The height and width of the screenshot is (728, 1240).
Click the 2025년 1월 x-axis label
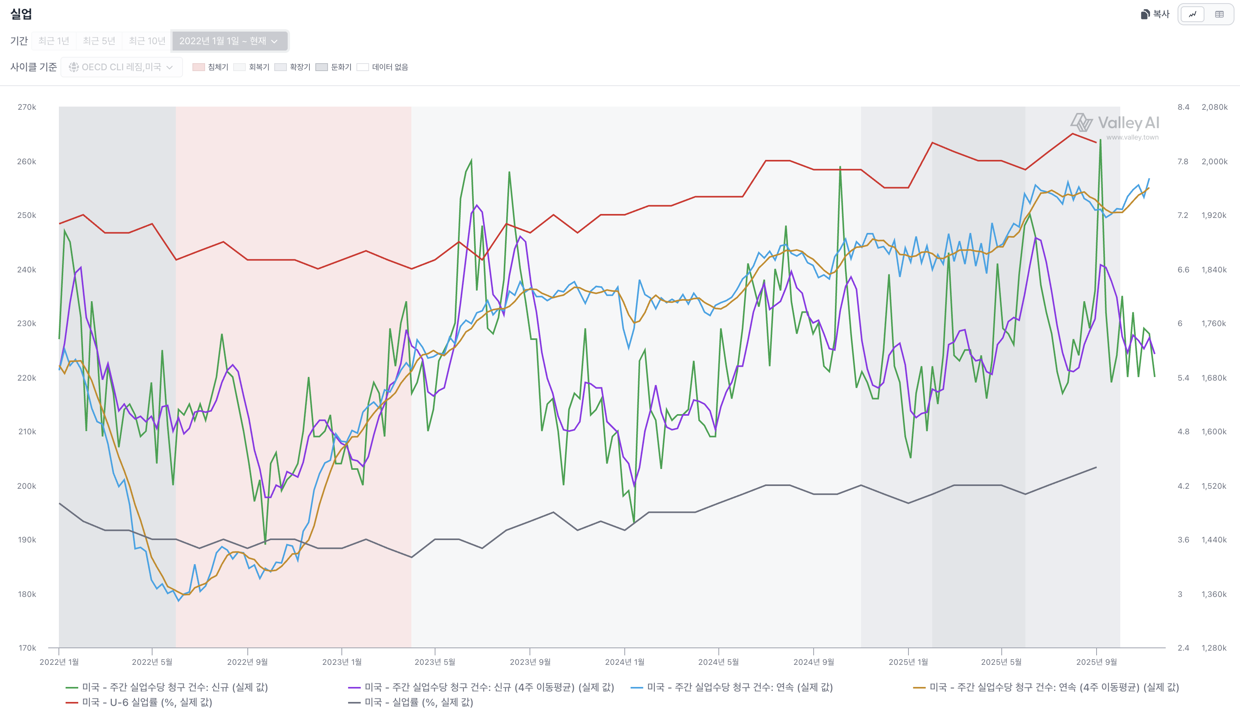908,662
